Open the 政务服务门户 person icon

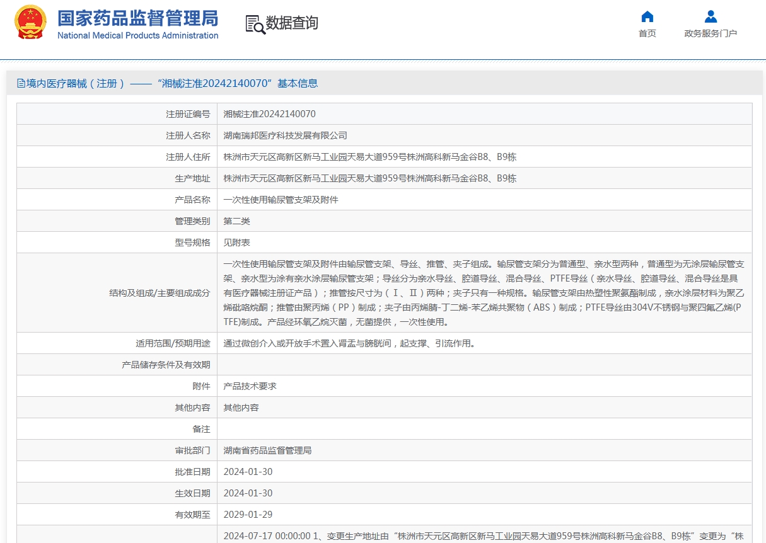pyautogui.click(x=711, y=16)
